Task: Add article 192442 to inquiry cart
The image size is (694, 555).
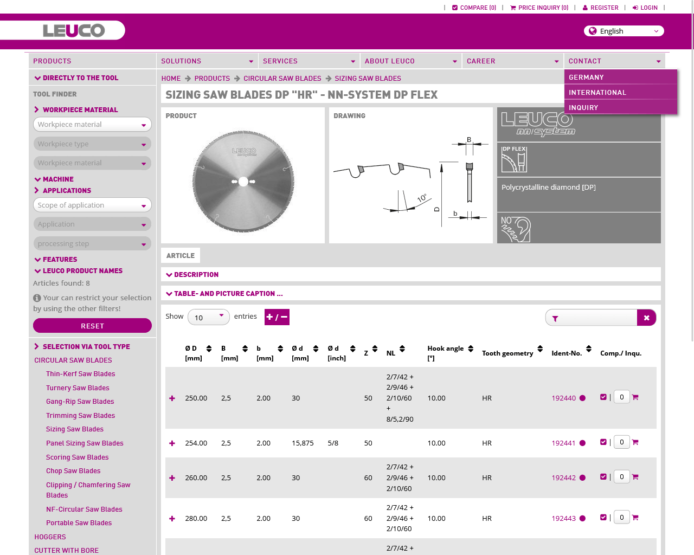Action: tap(635, 477)
